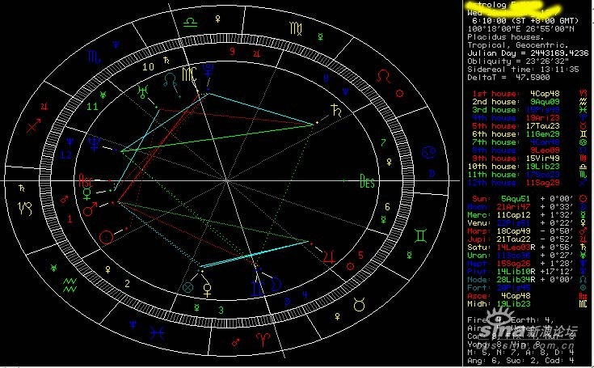Select the yellow MC midheaven marker
The width and height of the screenshot is (594, 368).
coord(189,74)
